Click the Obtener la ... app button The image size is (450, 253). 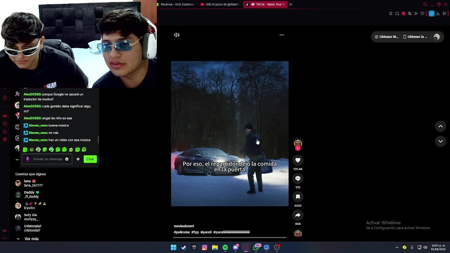415,37
